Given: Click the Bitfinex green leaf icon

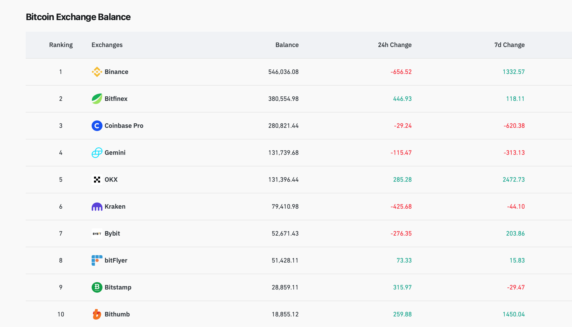Looking at the screenshot, I should tap(97, 99).
